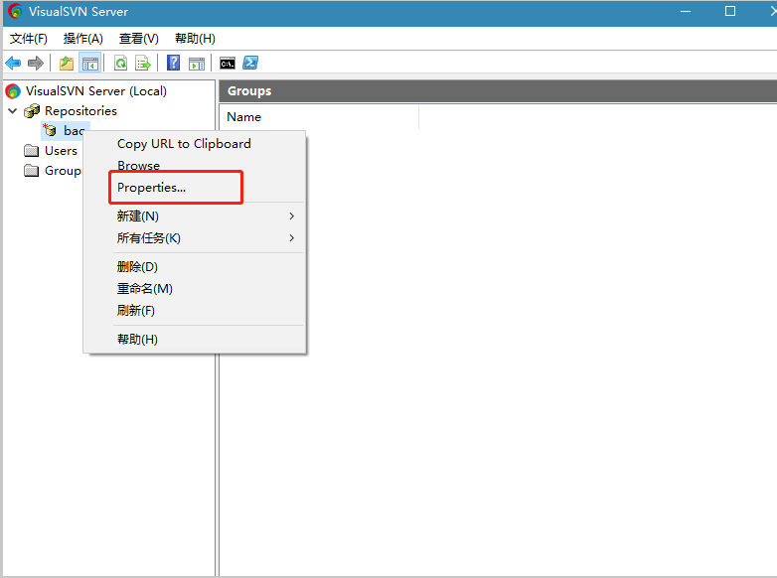Click the Back arrow toolbar icon

13,63
